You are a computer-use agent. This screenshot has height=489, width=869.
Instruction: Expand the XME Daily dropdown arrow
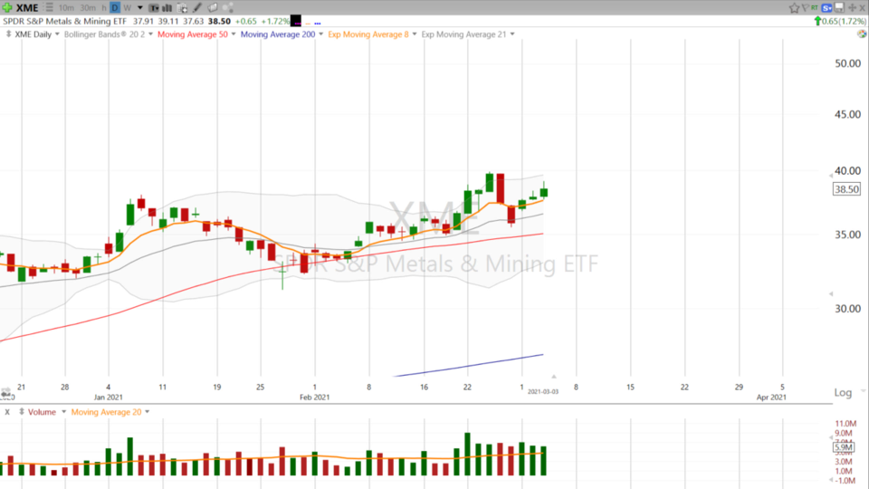pos(57,34)
